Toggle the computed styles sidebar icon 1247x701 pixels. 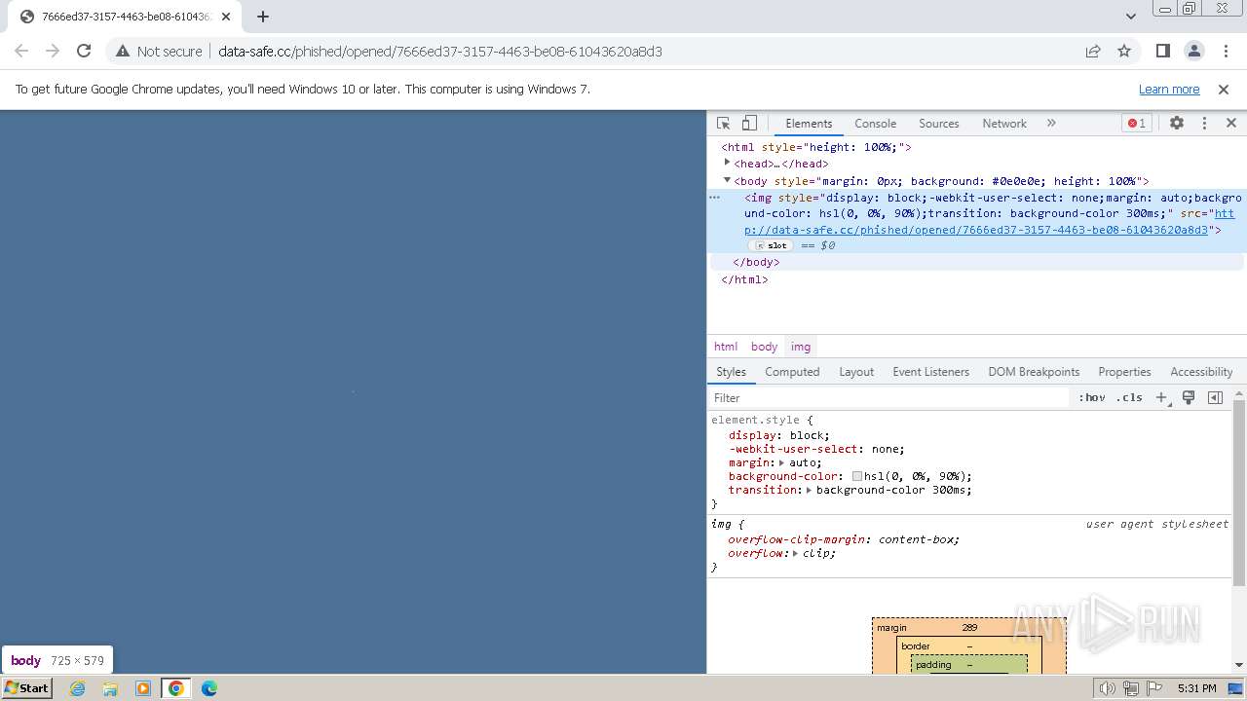(x=1215, y=397)
